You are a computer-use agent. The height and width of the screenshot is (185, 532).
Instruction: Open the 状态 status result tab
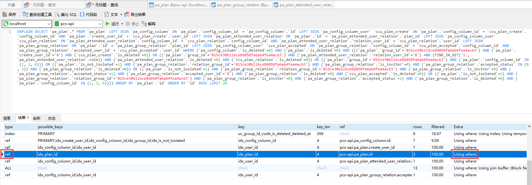[x=52, y=118]
